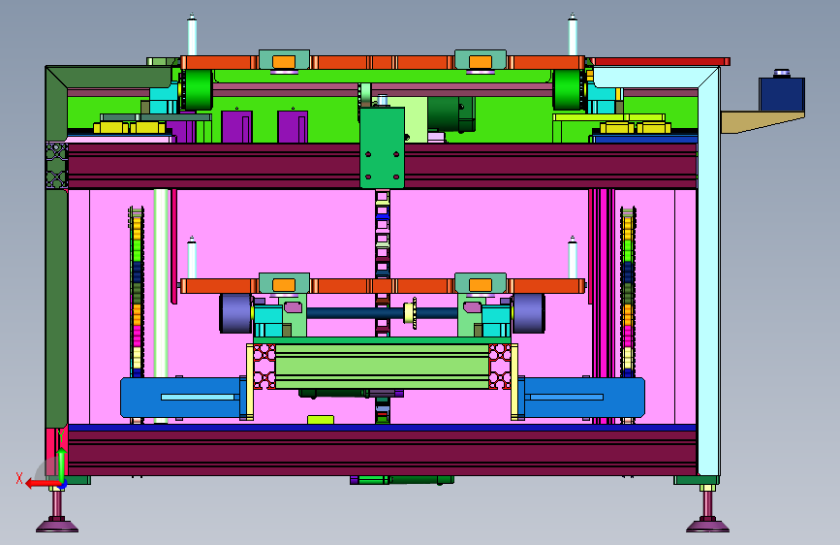Click the dark green motor in the upper center
Viewport: 840px width, 545px height.
(451, 114)
